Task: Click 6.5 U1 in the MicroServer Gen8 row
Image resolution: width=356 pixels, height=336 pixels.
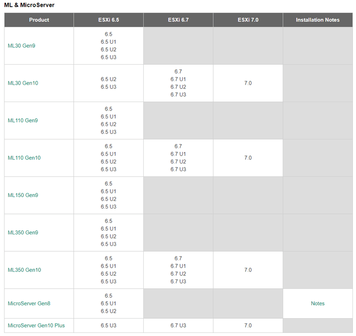Action: click(109, 303)
